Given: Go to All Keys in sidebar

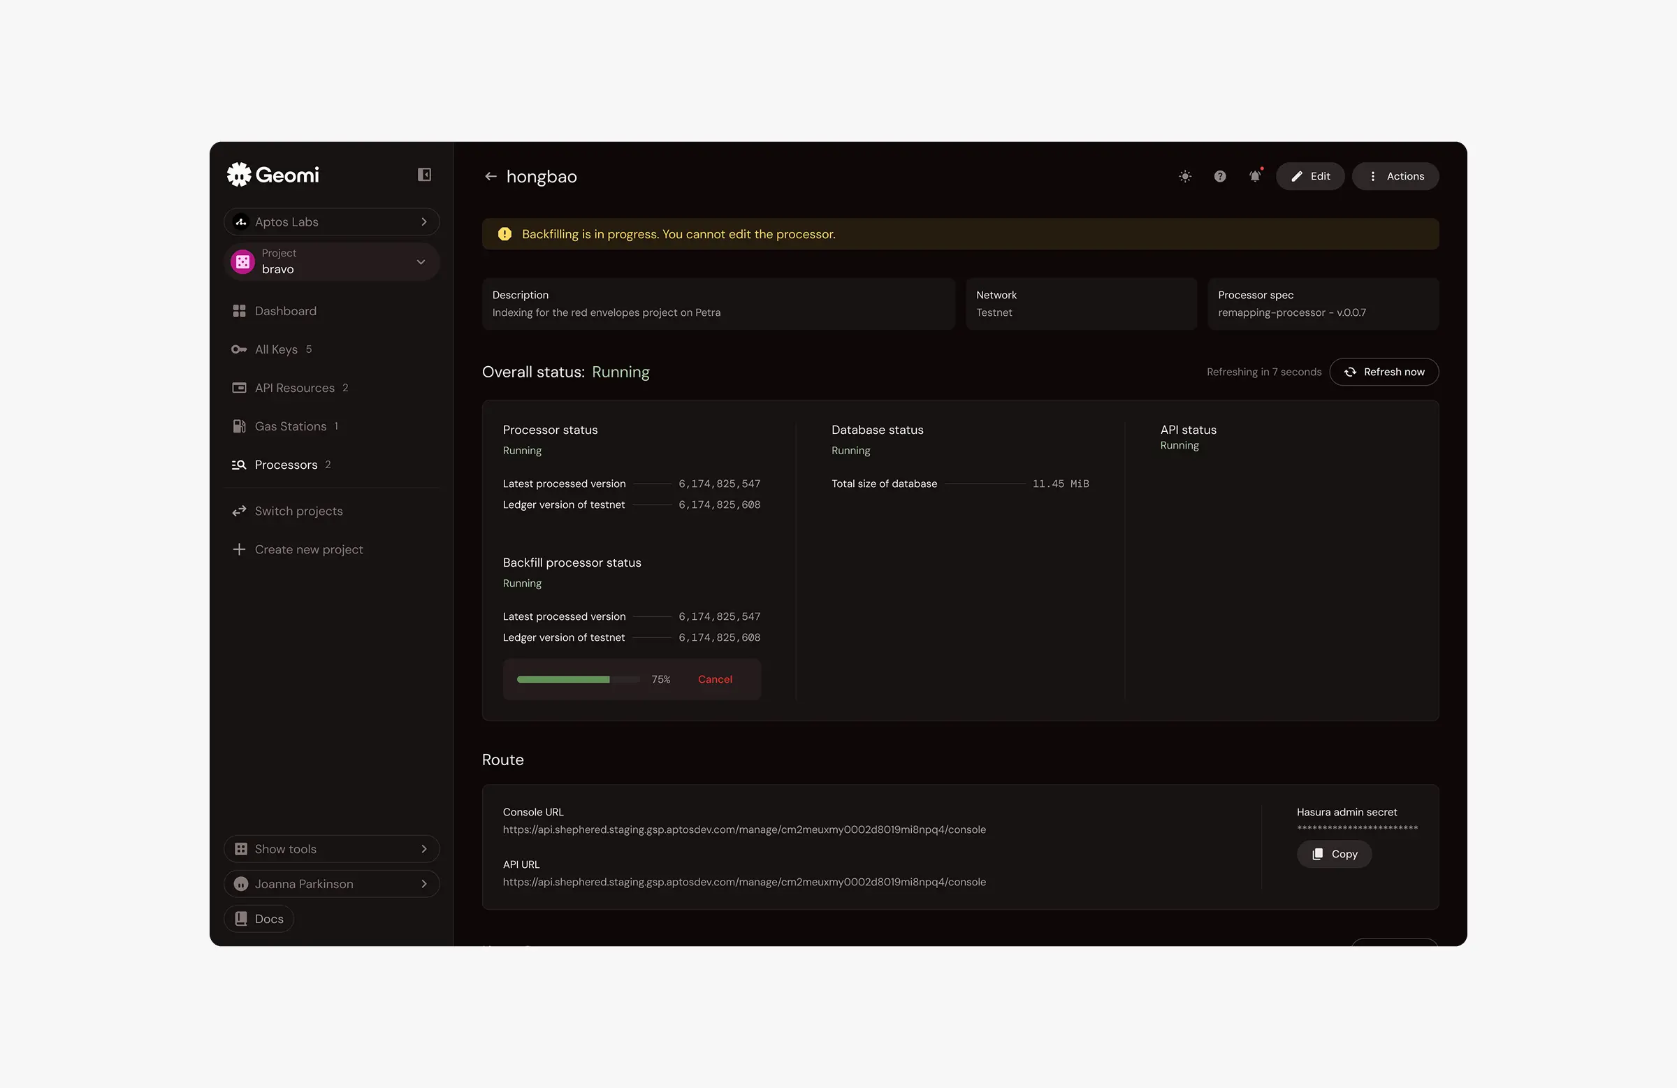Looking at the screenshot, I should click(x=275, y=349).
